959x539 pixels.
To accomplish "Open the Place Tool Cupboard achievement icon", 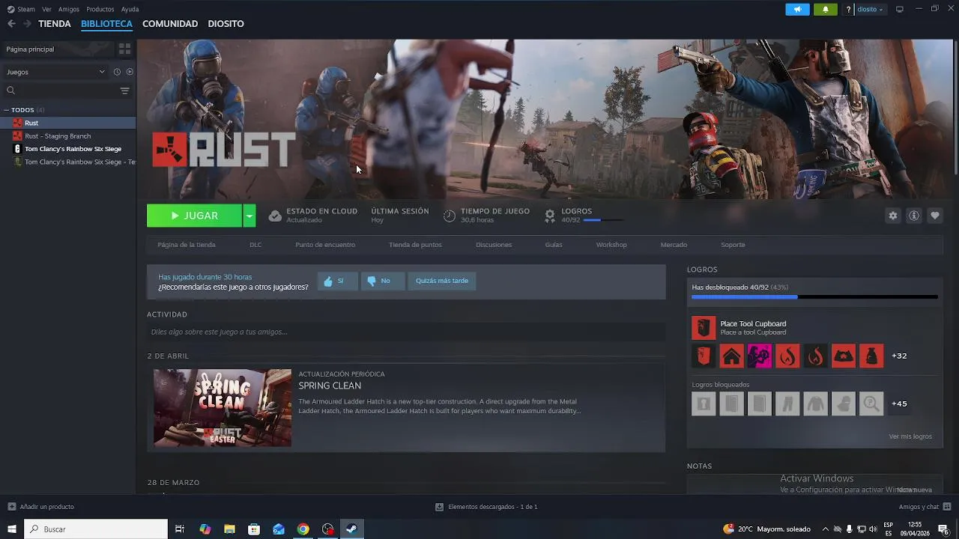I will click(x=704, y=327).
